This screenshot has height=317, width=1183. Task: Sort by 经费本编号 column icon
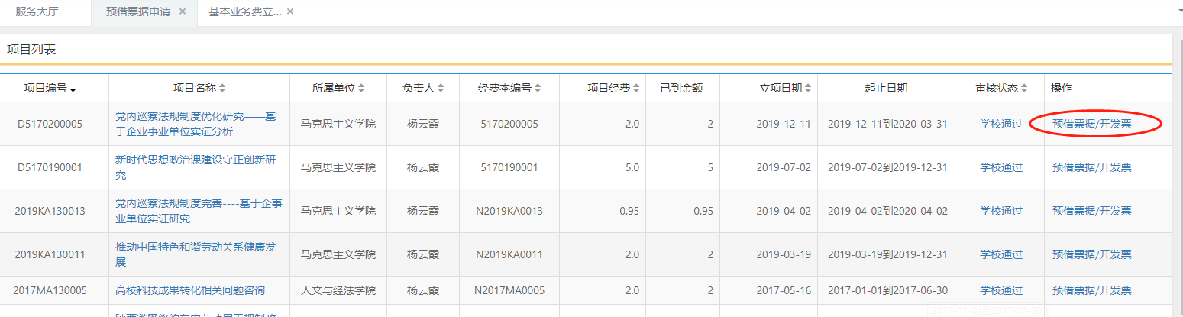pyautogui.click(x=538, y=89)
